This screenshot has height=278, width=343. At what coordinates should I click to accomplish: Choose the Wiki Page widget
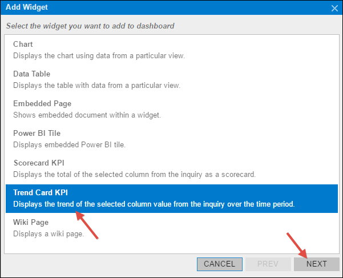172,228
